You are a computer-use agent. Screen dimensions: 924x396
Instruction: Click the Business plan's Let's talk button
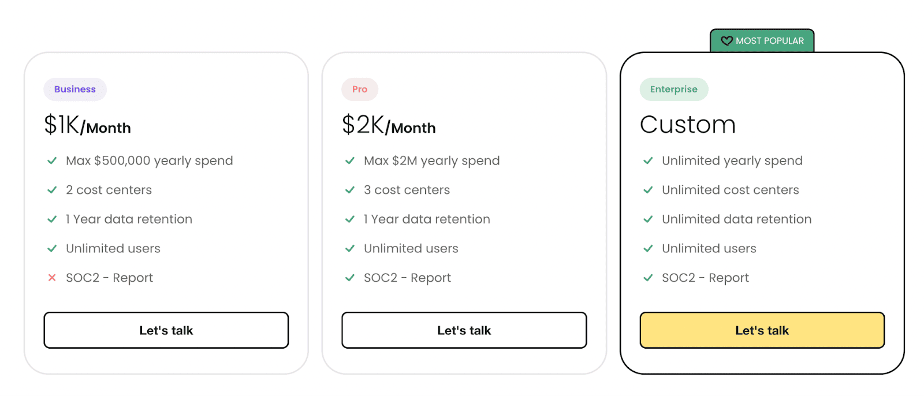(x=166, y=330)
